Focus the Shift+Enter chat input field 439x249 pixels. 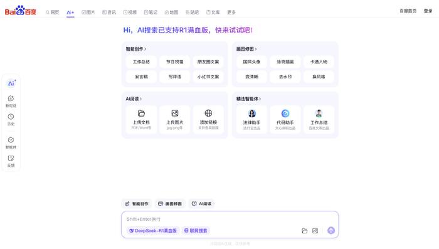(230, 219)
